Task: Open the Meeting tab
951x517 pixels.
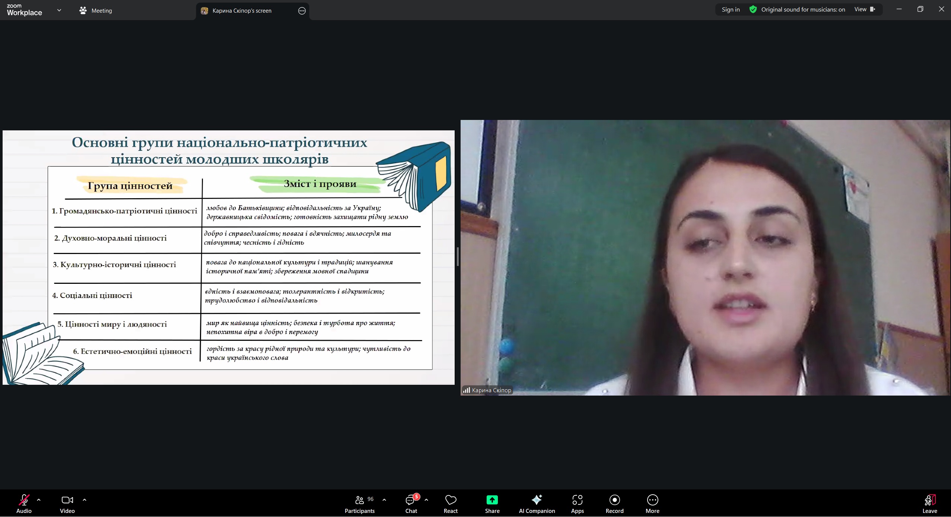Action: [x=96, y=10]
